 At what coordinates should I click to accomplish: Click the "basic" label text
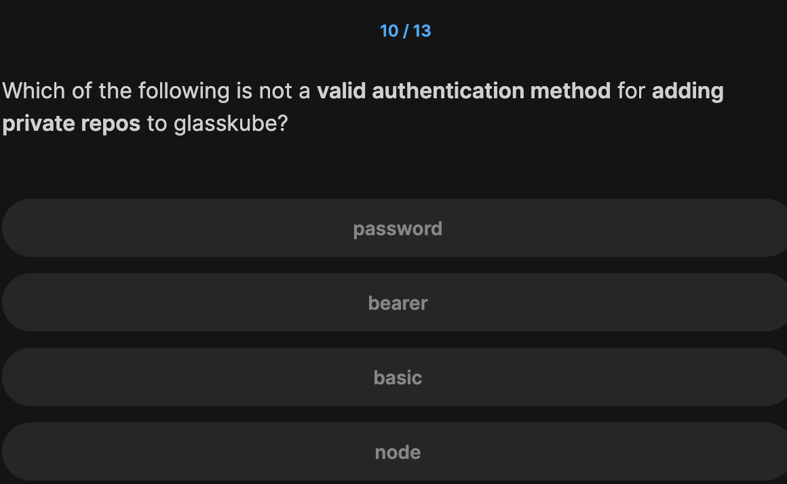coord(398,378)
